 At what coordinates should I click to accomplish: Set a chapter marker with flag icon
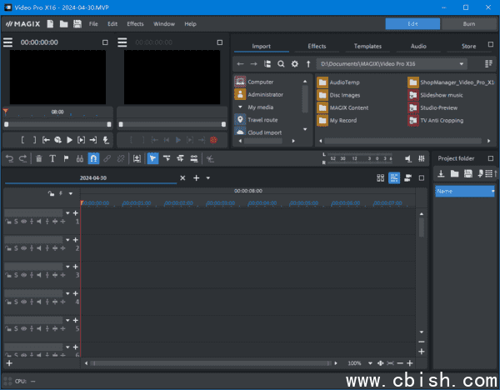(x=66, y=158)
